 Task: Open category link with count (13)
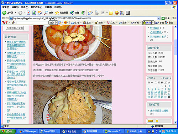coord(155,28)
